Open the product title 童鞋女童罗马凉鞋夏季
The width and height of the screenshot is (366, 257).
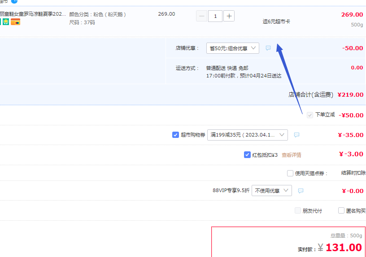(33, 14)
